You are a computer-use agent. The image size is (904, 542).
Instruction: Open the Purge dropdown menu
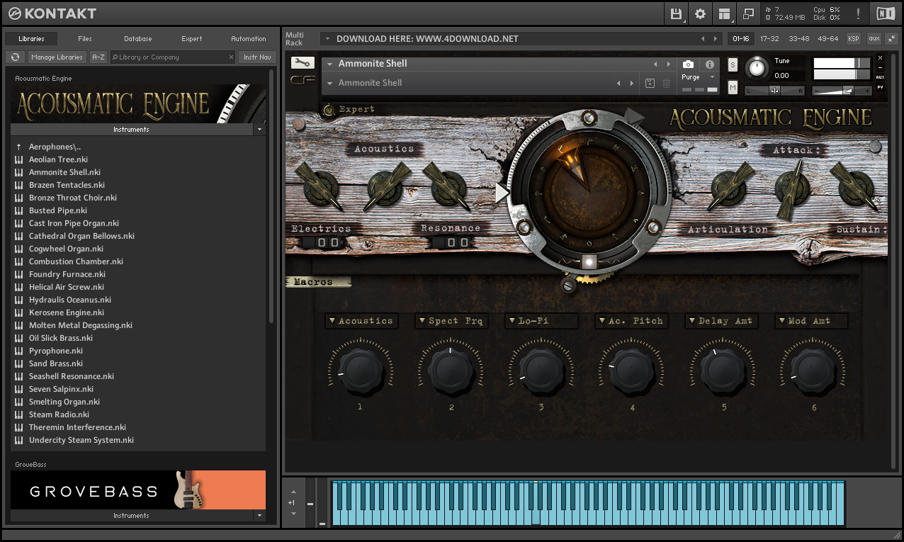click(x=699, y=77)
